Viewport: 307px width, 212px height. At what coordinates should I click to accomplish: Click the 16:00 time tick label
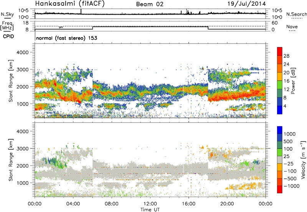(188, 204)
